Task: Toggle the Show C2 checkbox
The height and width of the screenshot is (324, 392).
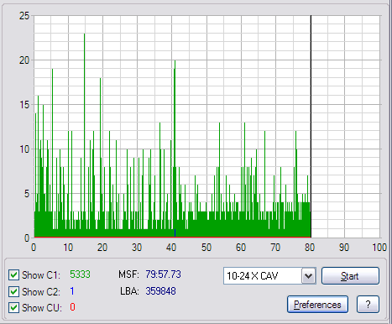Action: [13, 291]
